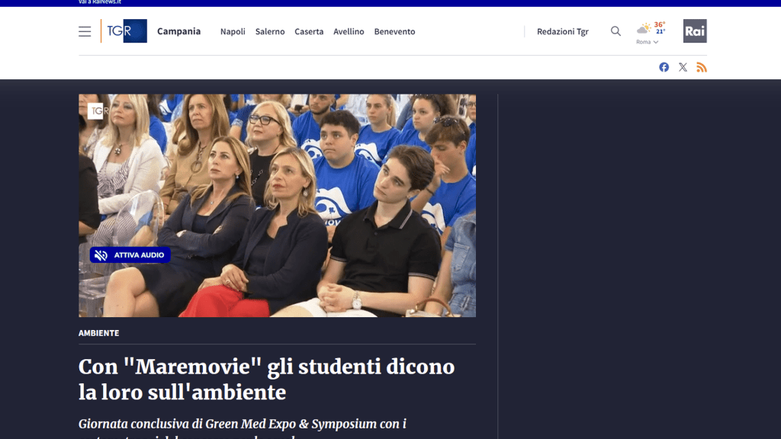The height and width of the screenshot is (439, 781).
Task: Go to the Avellino section
Action: (349, 31)
